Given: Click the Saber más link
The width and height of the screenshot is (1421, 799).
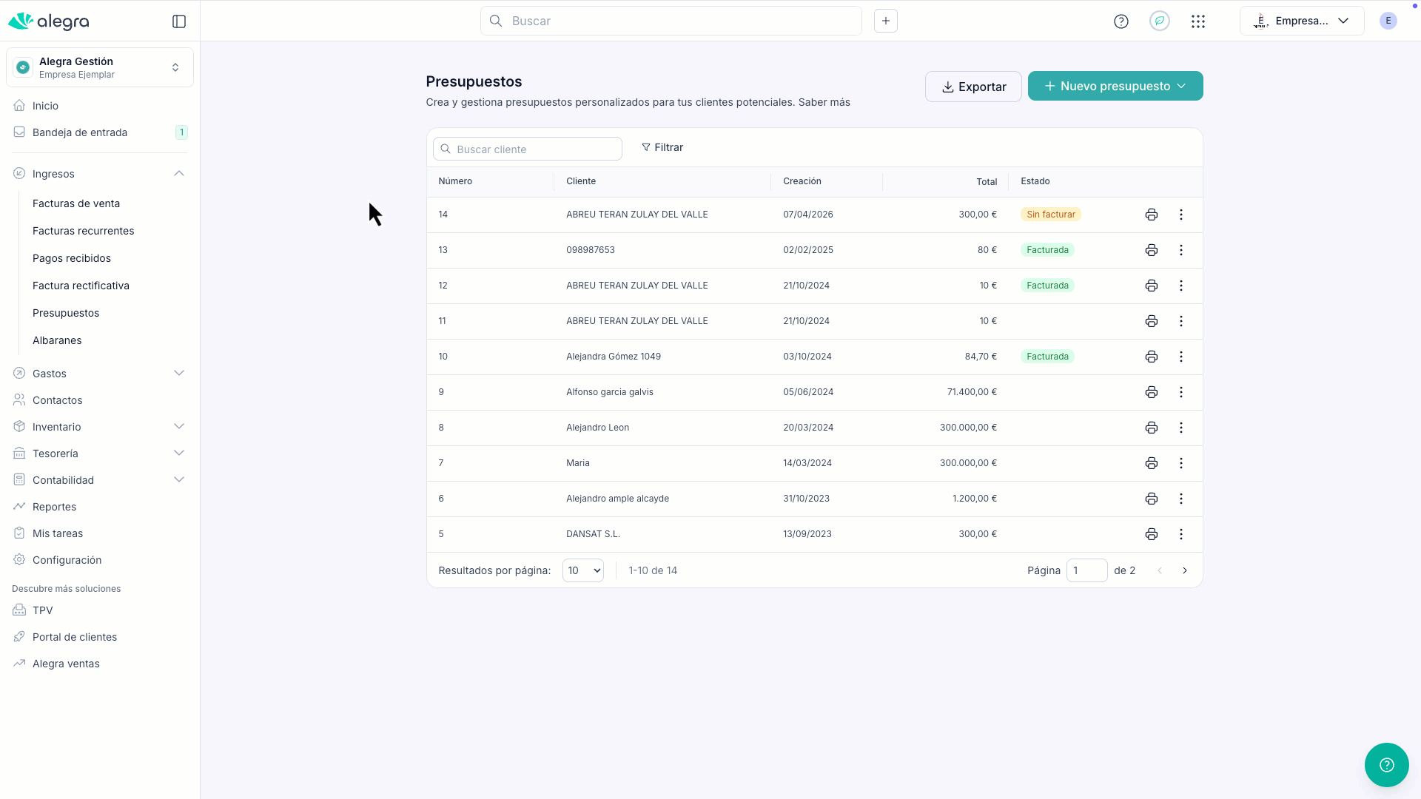Looking at the screenshot, I should [824, 102].
